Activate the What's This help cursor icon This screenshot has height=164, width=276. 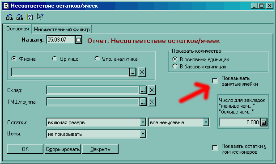click(x=40, y=17)
